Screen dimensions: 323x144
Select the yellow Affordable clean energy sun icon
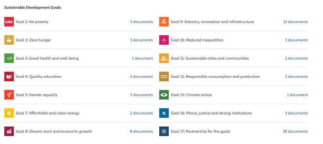tap(9, 113)
